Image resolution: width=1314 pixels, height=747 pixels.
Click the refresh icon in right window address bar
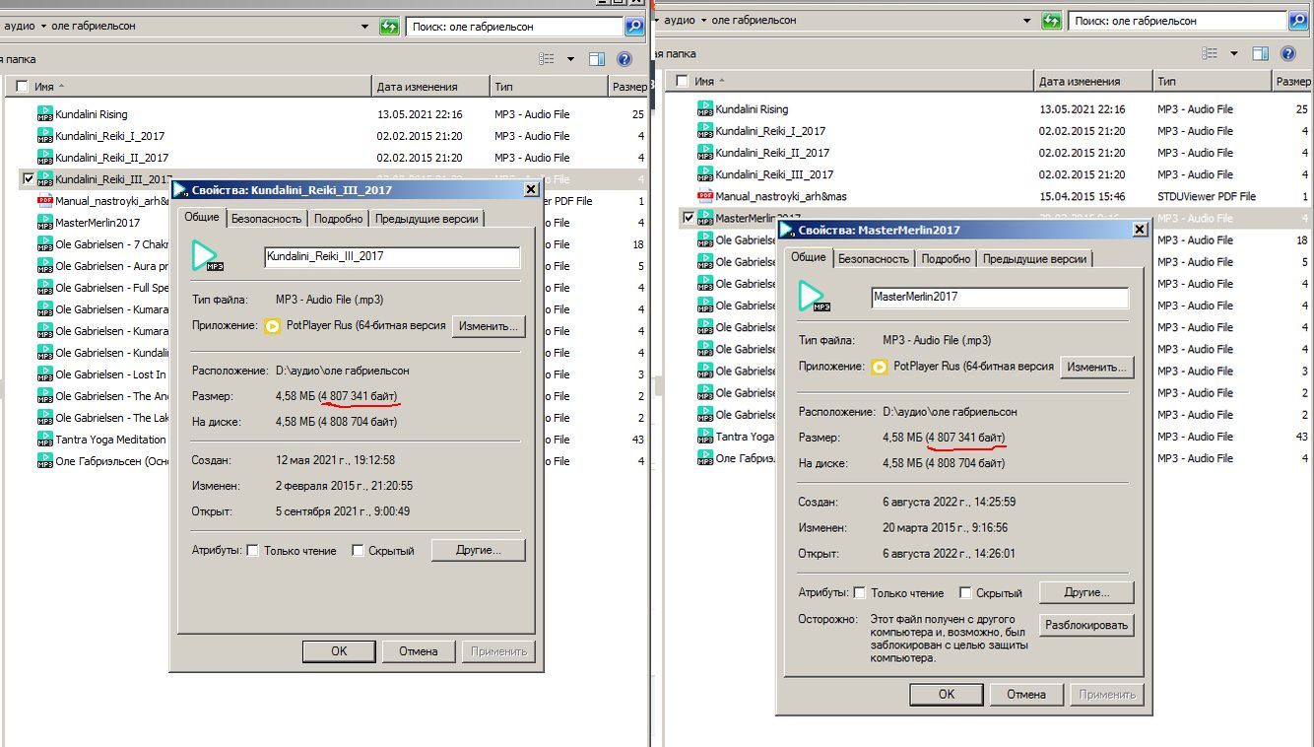pyautogui.click(x=1052, y=20)
